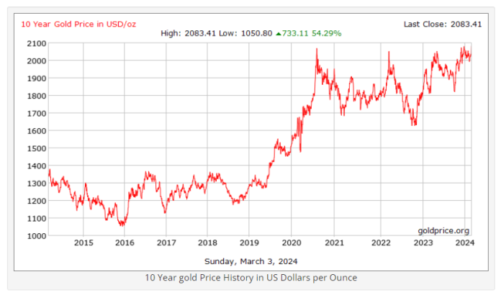
Task: Click the 54.29% percentage change
Action: pos(326,33)
